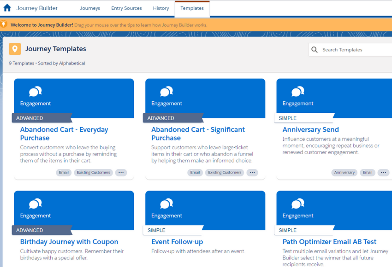Screen dimensions: 392x267
Task: Click the home icon in the header
Action: coord(7,8)
